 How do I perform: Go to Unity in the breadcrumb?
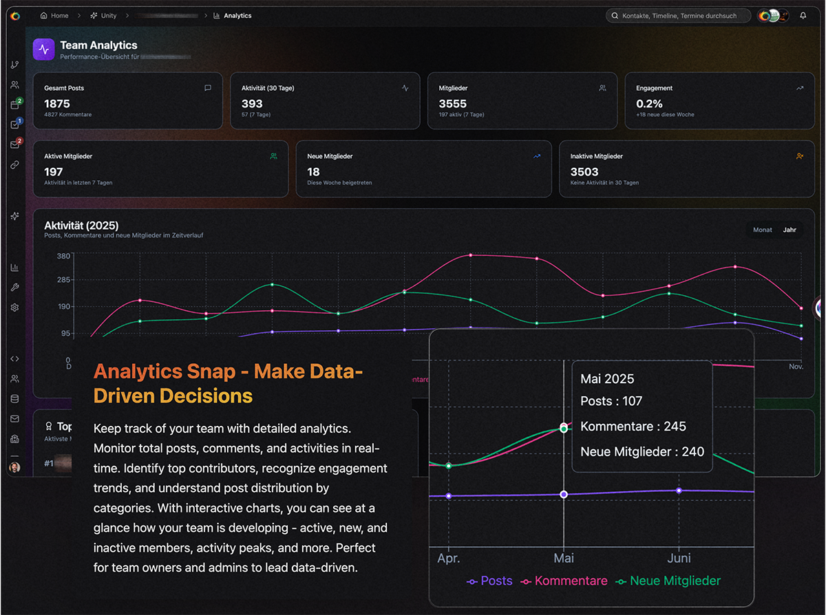point(103,16)
